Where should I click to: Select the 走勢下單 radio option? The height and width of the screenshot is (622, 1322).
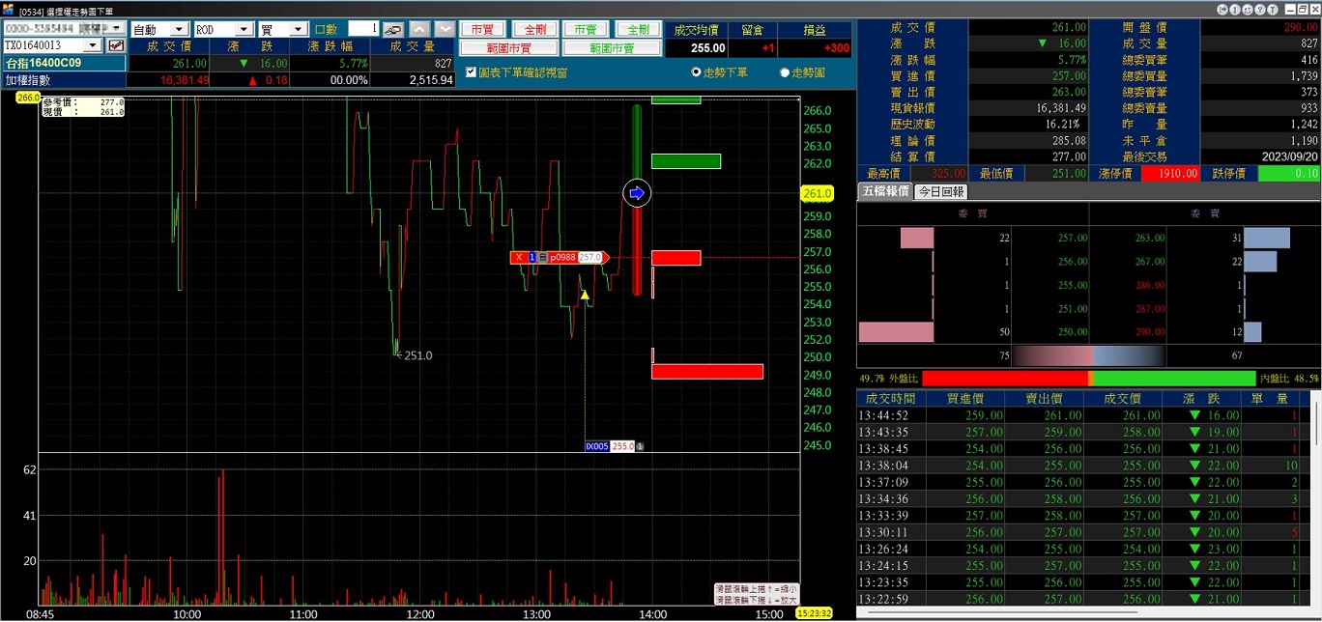696,72
